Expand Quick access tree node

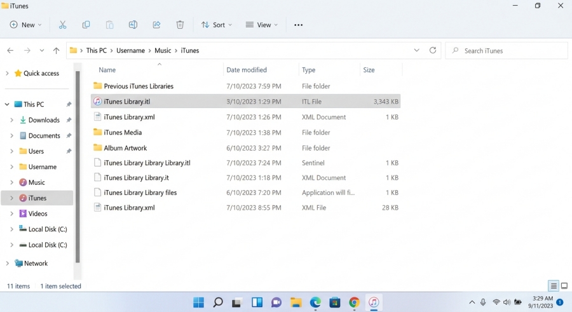coord(7,73)
